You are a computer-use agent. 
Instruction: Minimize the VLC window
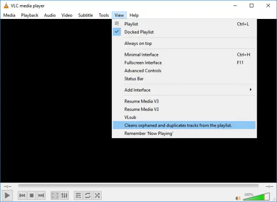coord(235,6)
